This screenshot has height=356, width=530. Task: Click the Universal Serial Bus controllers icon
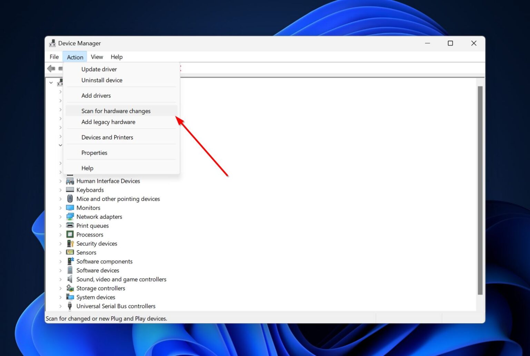(70, 306)
